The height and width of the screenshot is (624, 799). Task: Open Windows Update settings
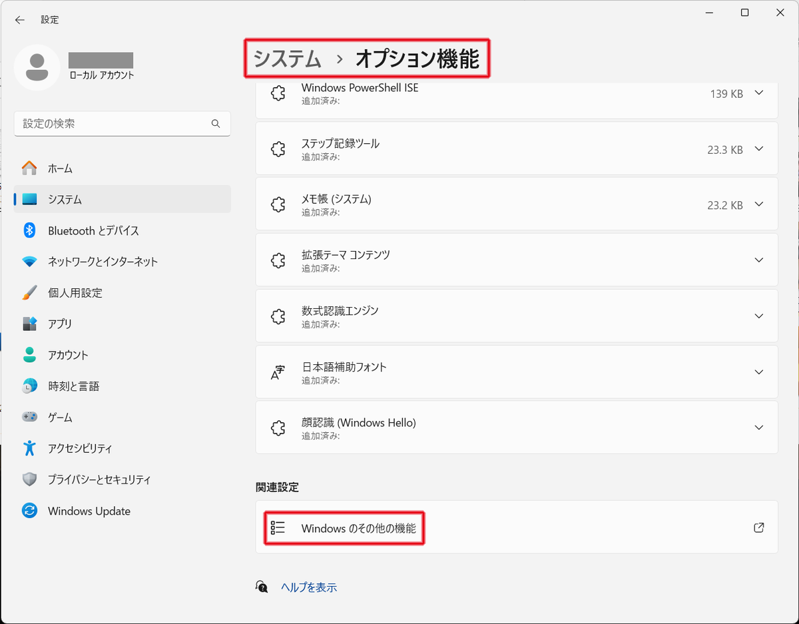coord(123,511)
